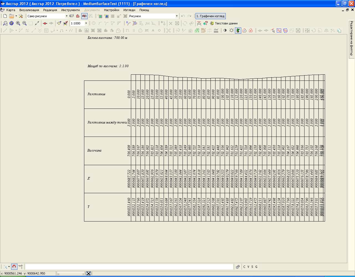
Task: Click the red back arrow icon
Action: [45, 23]
